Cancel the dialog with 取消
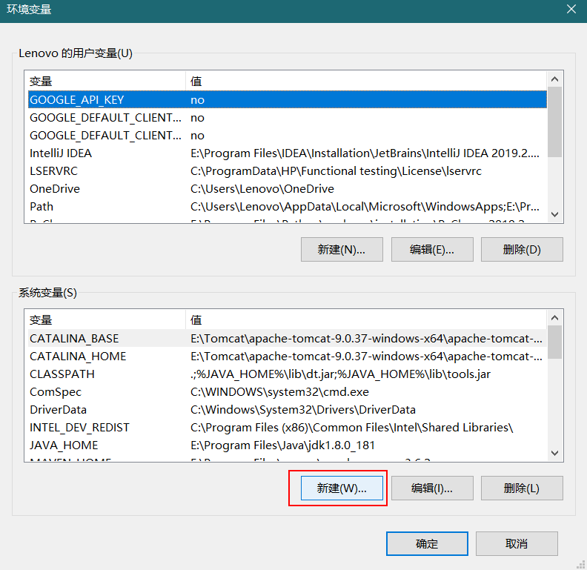The image size is (587, 570). [x=517, y=543]
